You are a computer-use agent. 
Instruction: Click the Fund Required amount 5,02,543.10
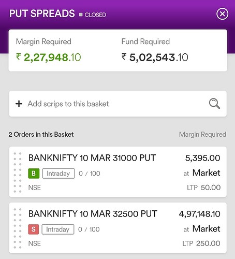coord(155,57)
